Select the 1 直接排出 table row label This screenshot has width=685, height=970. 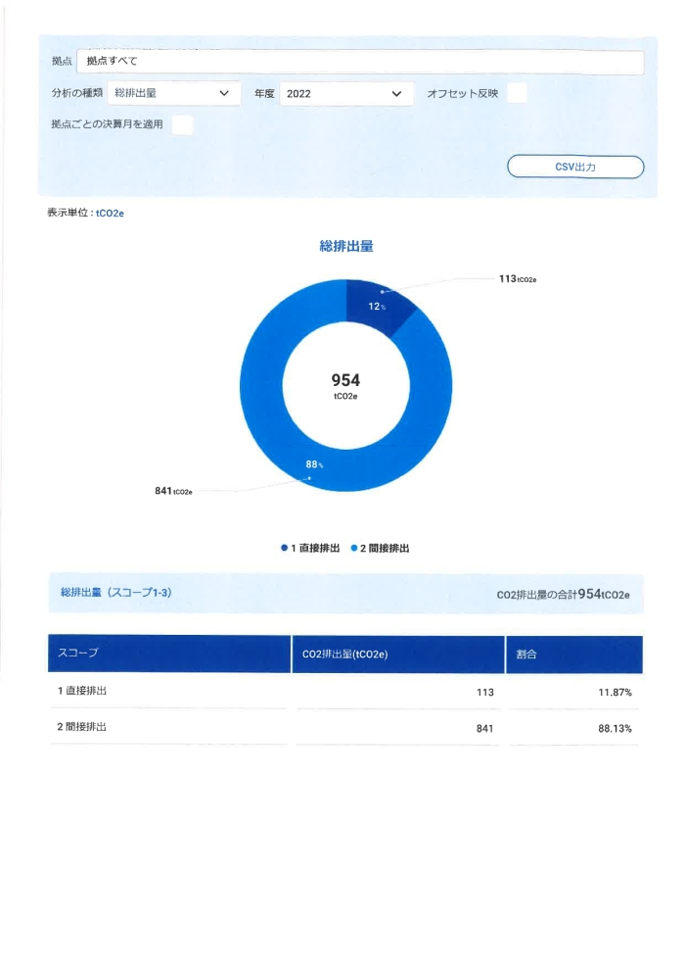coord(82,691)
